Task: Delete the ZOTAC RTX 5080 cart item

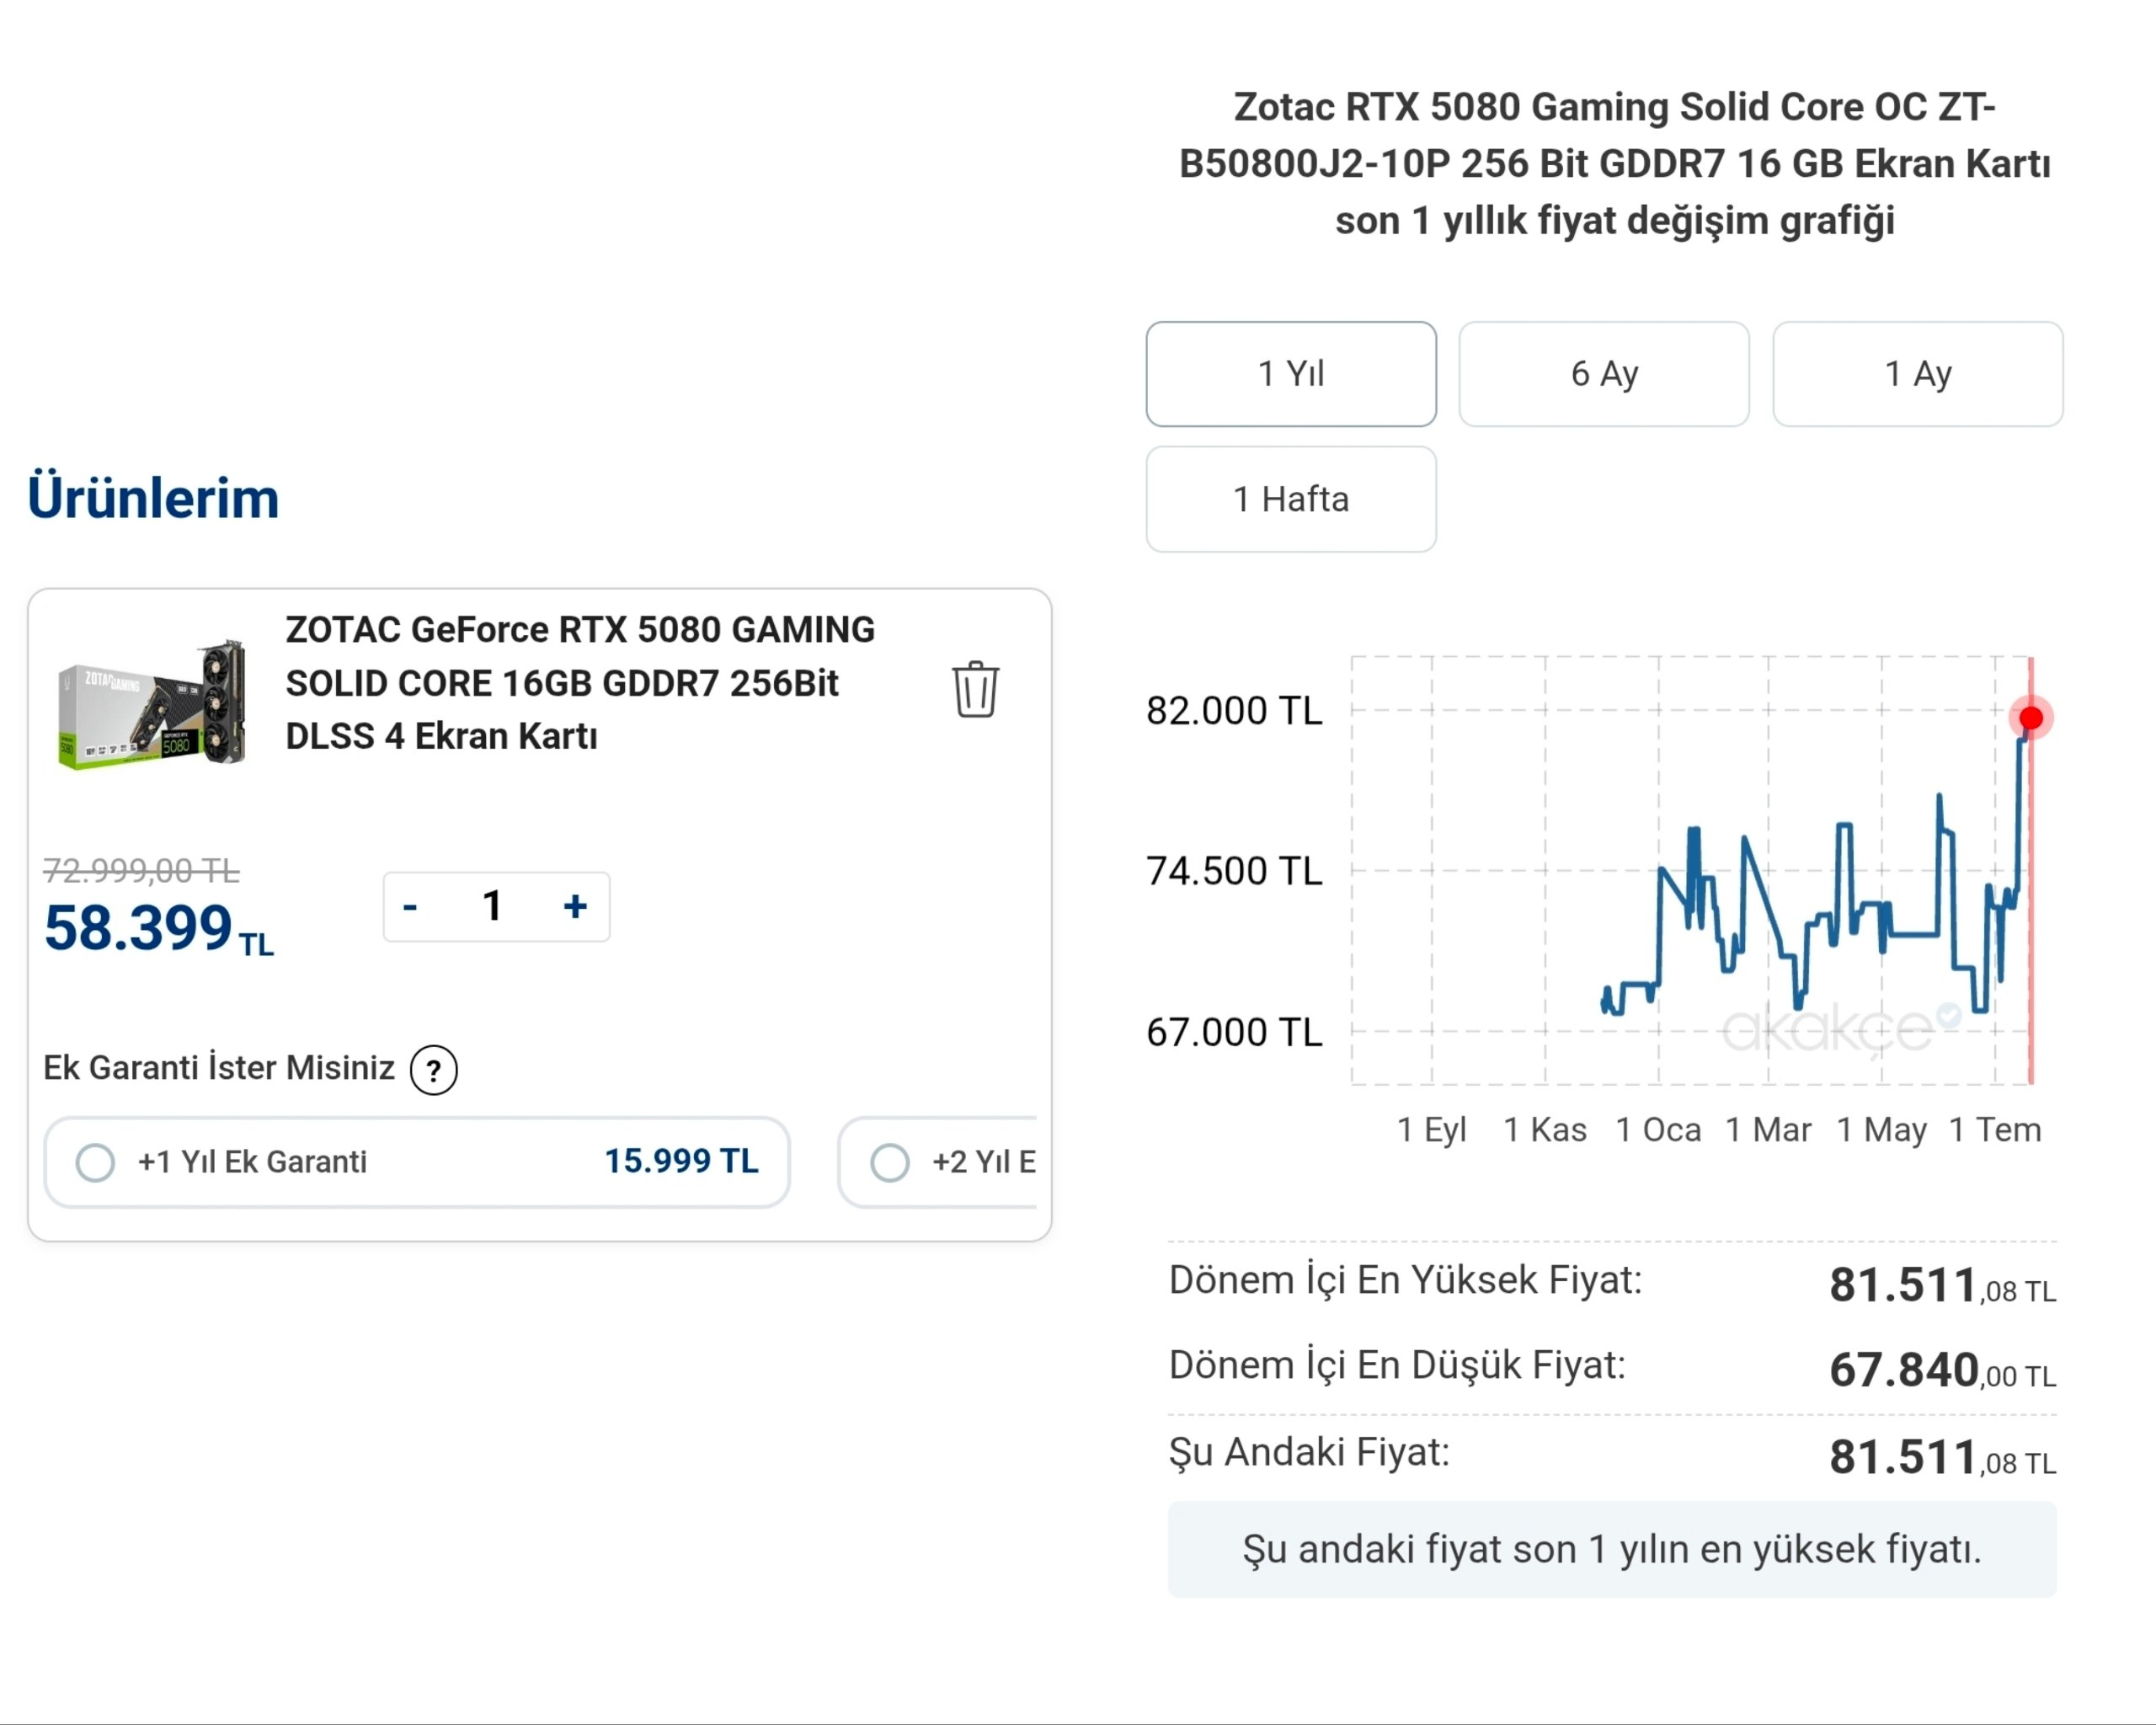Action: point(975,689)
